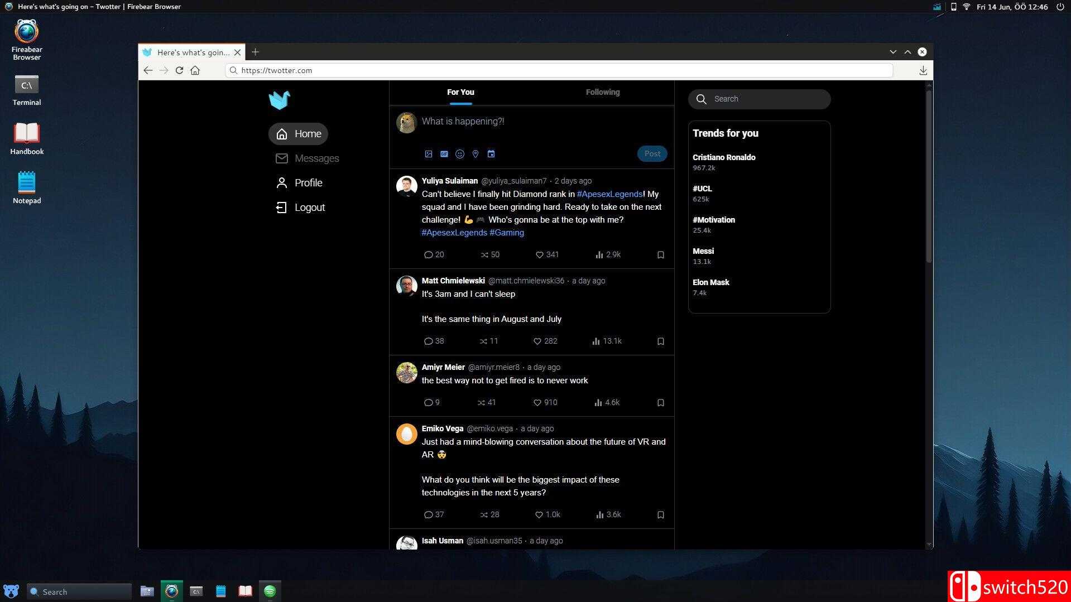Open the GIF picker in composer
Image resolution: width=1071 pixels, height=602 pixels.
[x=444, y=154]
